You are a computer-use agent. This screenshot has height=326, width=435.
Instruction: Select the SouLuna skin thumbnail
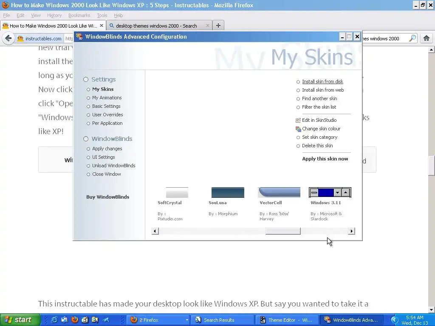coord(228,192)
